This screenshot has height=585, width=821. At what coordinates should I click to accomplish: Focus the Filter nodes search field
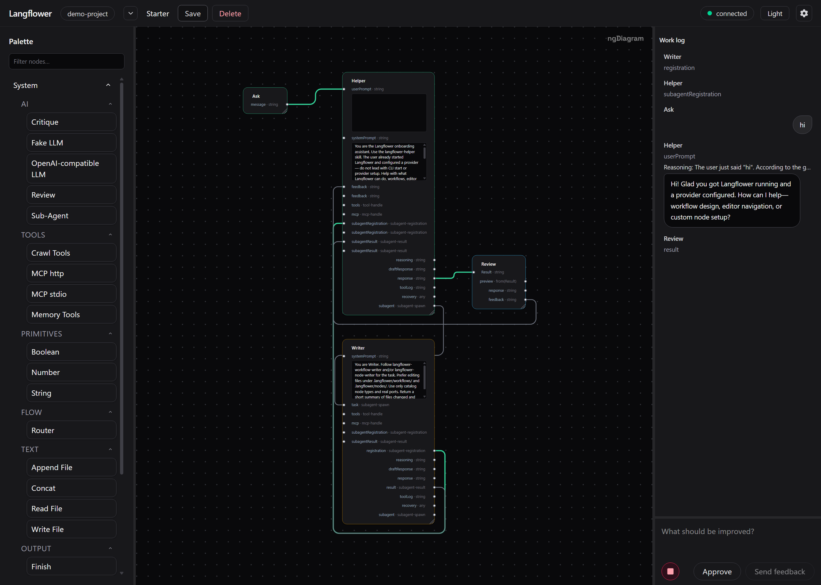(66, 61)
